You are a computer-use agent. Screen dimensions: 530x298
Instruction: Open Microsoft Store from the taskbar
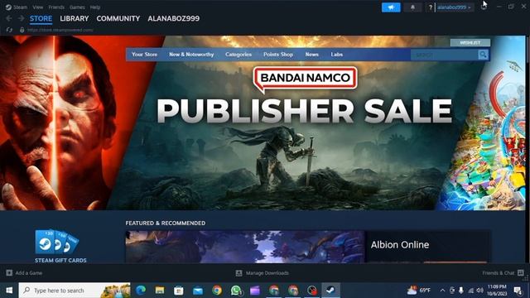click(x=179, y=290)
